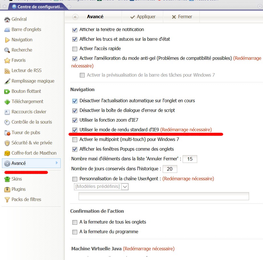263x260 pixels.
Task: Click the green download arrow for Téléchargement
Action: 7,102
